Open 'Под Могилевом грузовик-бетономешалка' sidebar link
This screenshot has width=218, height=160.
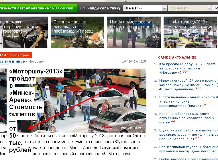tap(188, 149)
